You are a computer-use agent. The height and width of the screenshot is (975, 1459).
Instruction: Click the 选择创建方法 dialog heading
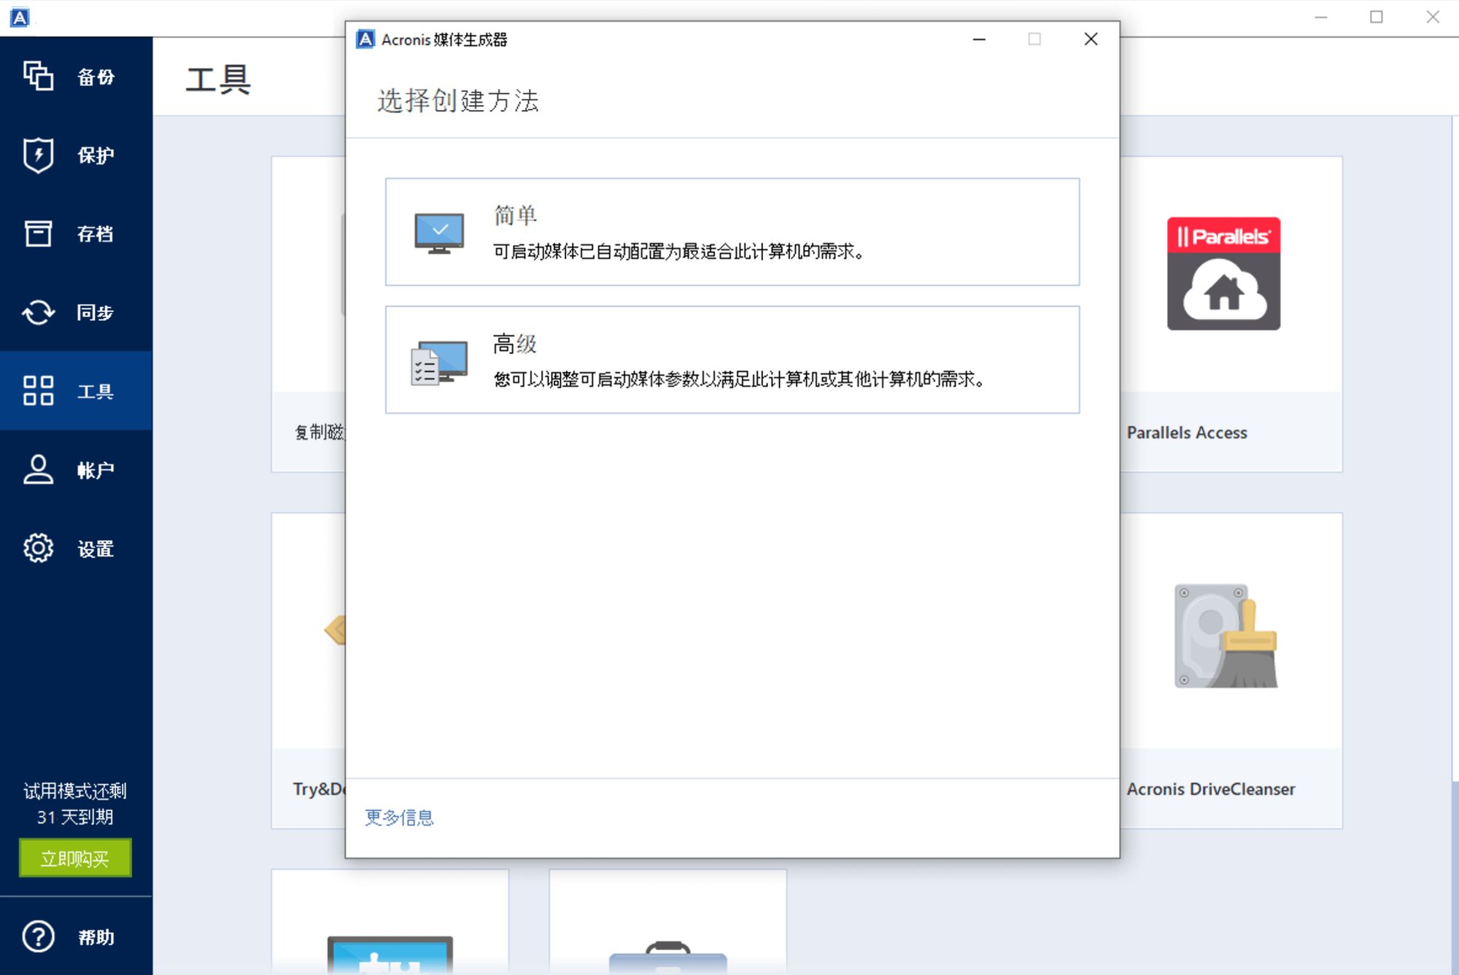point(458,101)
